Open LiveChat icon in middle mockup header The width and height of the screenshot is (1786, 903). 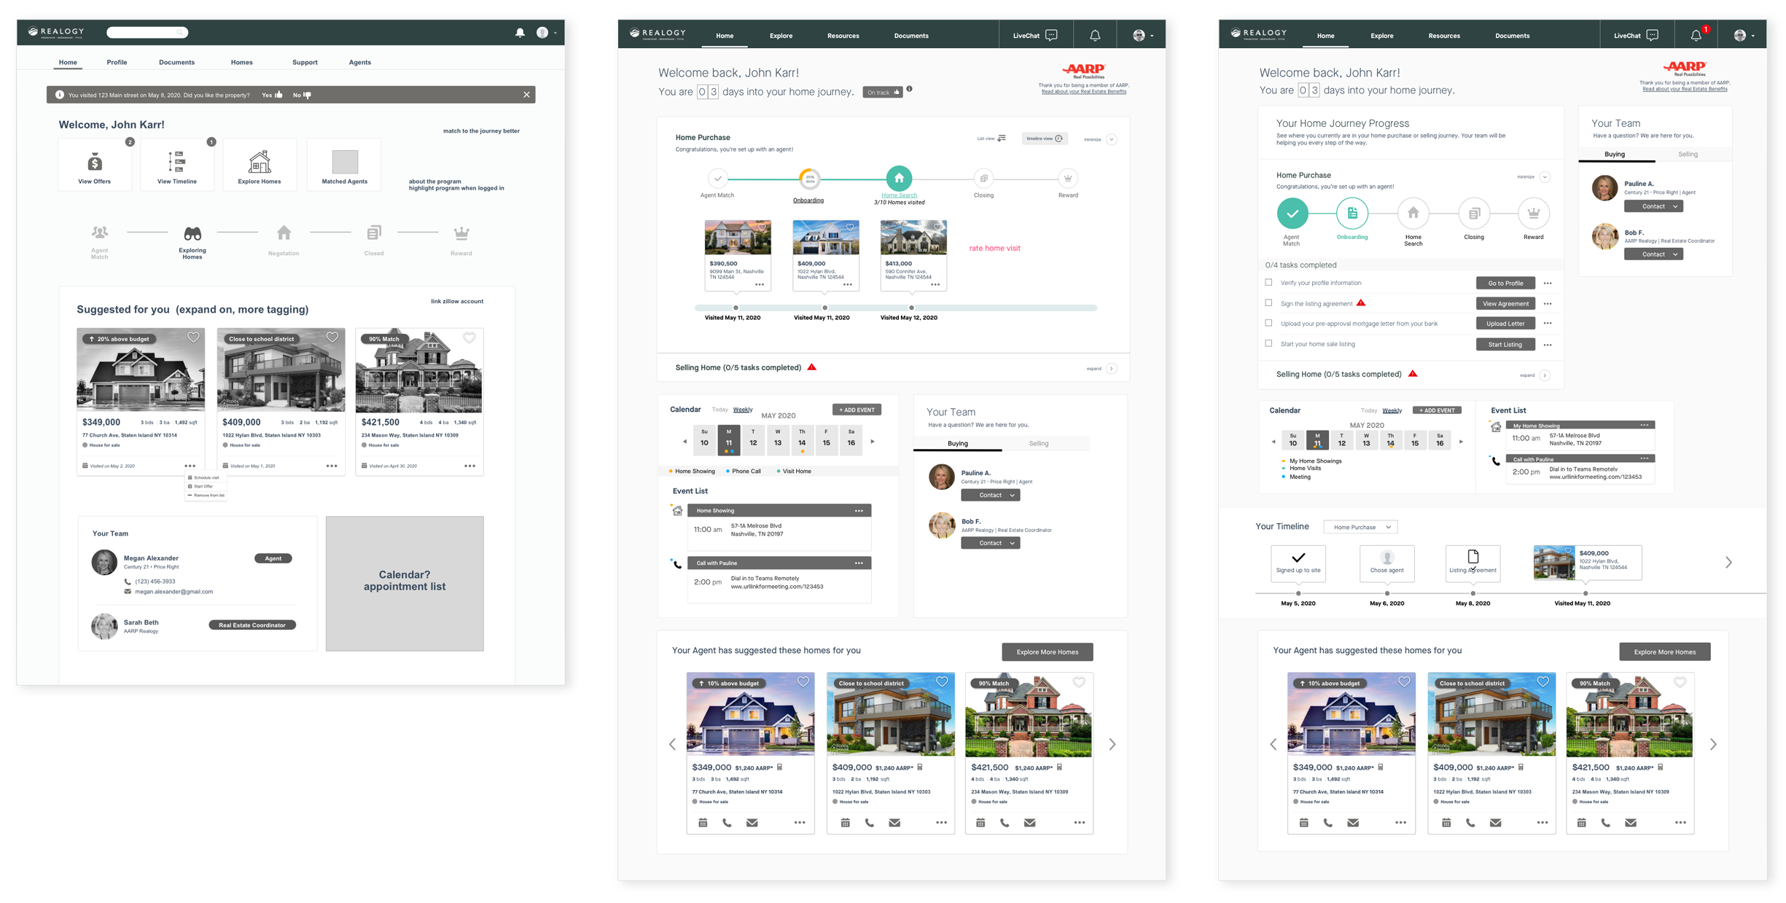coord(1051,35)
